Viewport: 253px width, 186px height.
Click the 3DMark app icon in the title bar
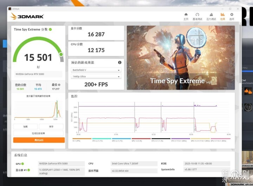(10, 9)
